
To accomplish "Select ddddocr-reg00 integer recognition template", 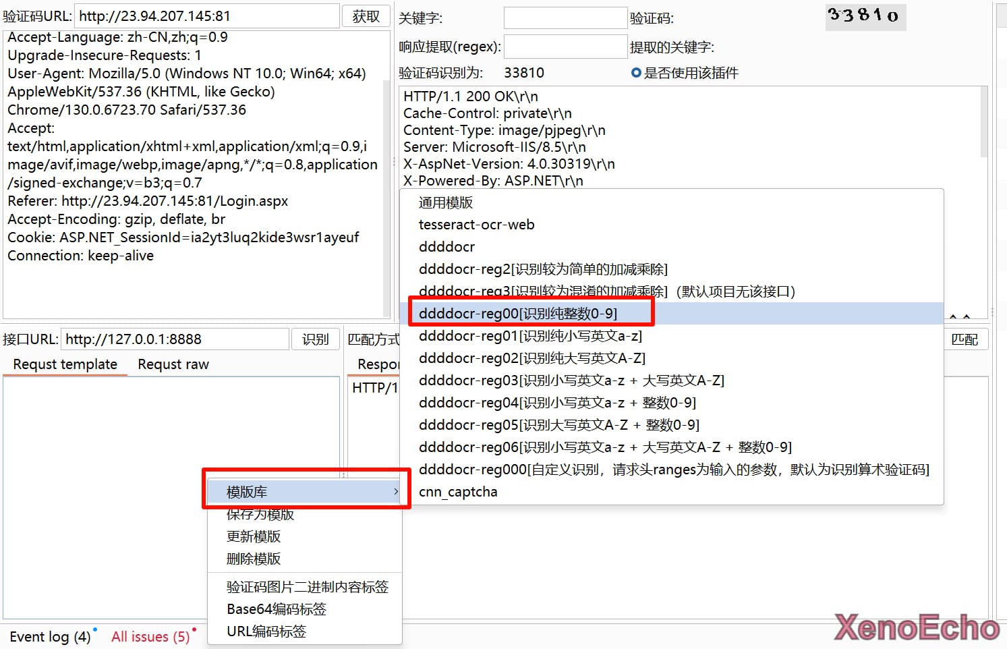I will pos(517,313).
